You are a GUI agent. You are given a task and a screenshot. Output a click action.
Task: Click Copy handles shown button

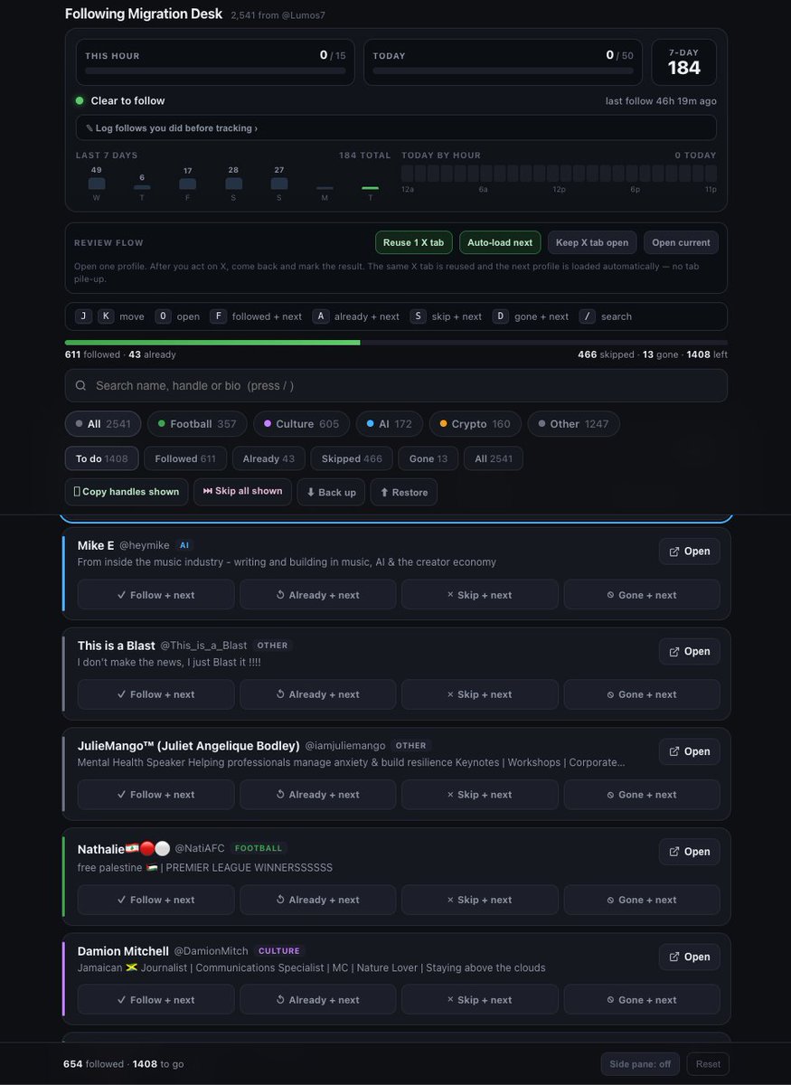pos(127,492)
